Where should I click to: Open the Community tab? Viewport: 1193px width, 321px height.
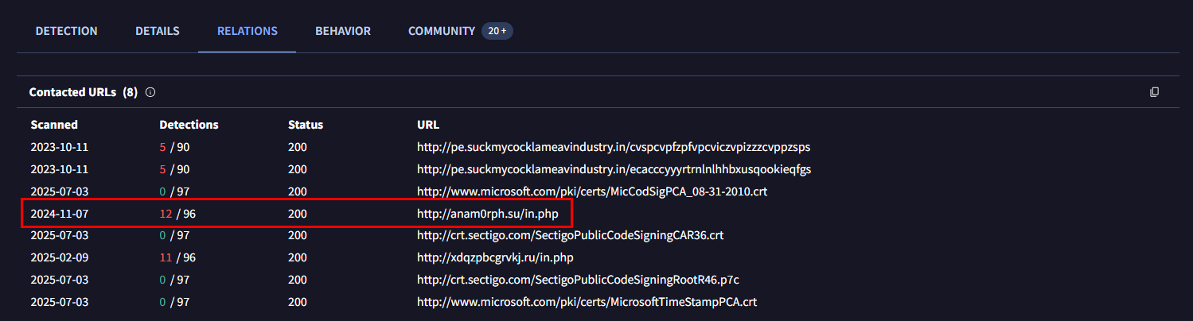pos(442,31)
